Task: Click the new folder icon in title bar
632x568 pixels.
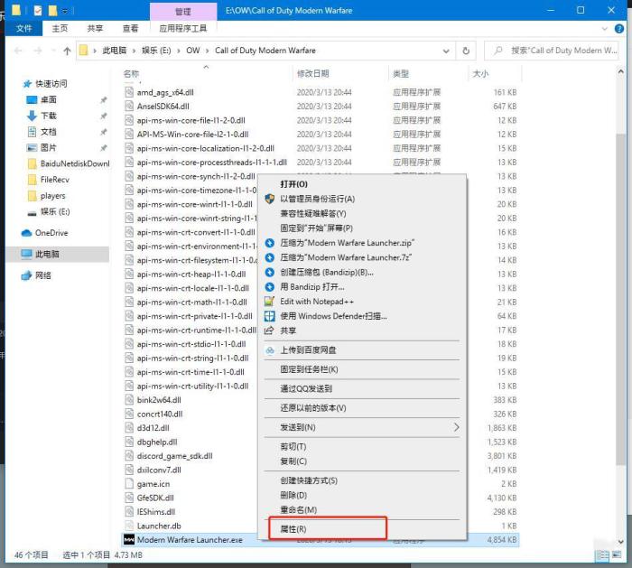Action: pyautogui.click(x=52, y=11)
